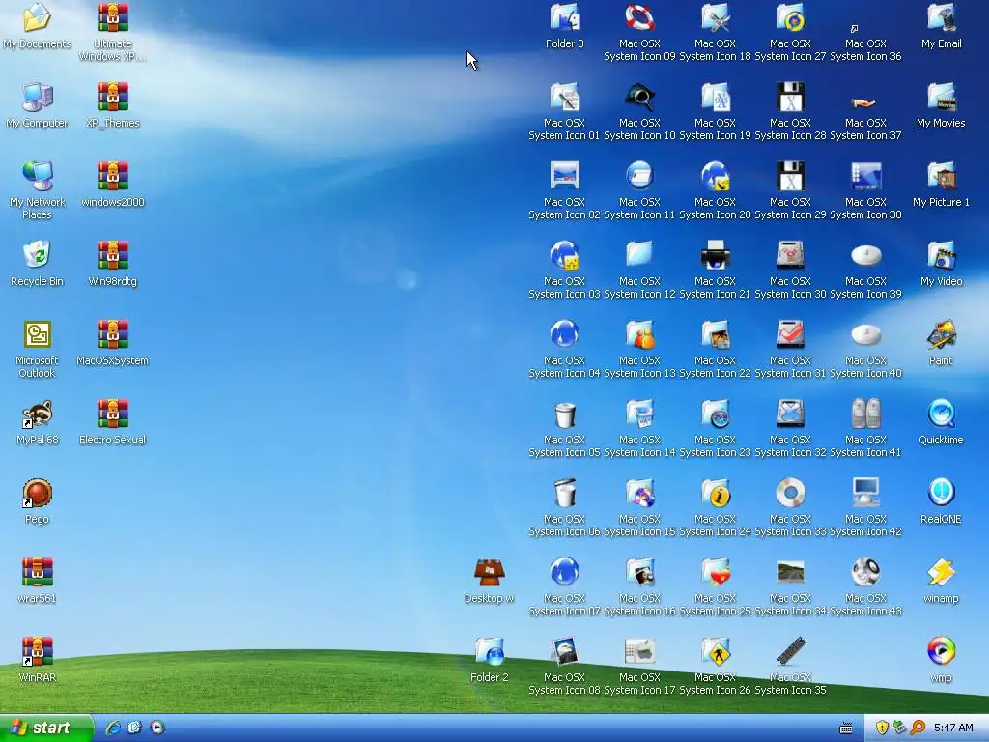Select the Ultimate Windows XP archive
The height and width of the screenshot is (742, 989).
pyautogui.click(x=112, y=17)
